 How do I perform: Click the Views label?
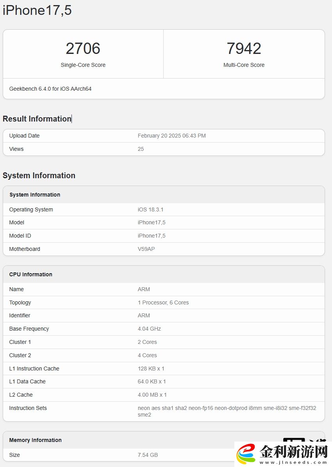coord(16,149)
